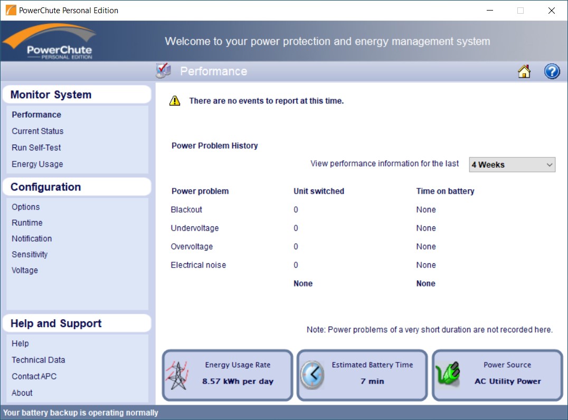
Task: Open Help under Help and Support
Action: pyautogui.click(x=20, y=343)
